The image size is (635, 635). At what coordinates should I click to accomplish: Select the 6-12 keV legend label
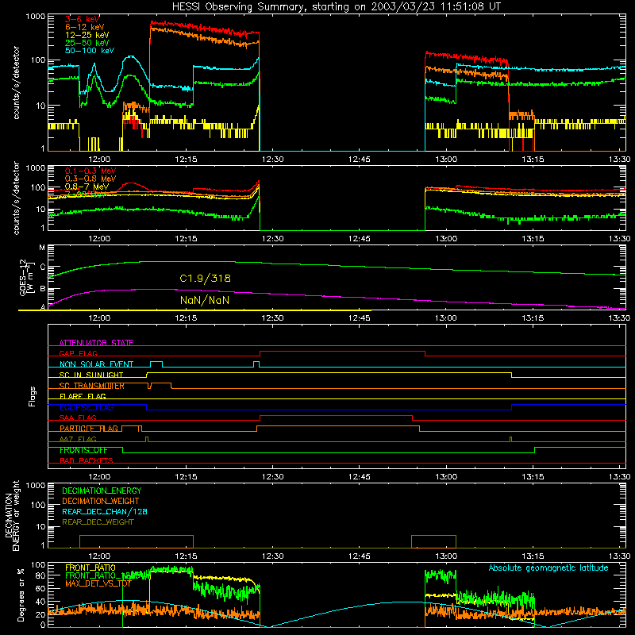85,27
